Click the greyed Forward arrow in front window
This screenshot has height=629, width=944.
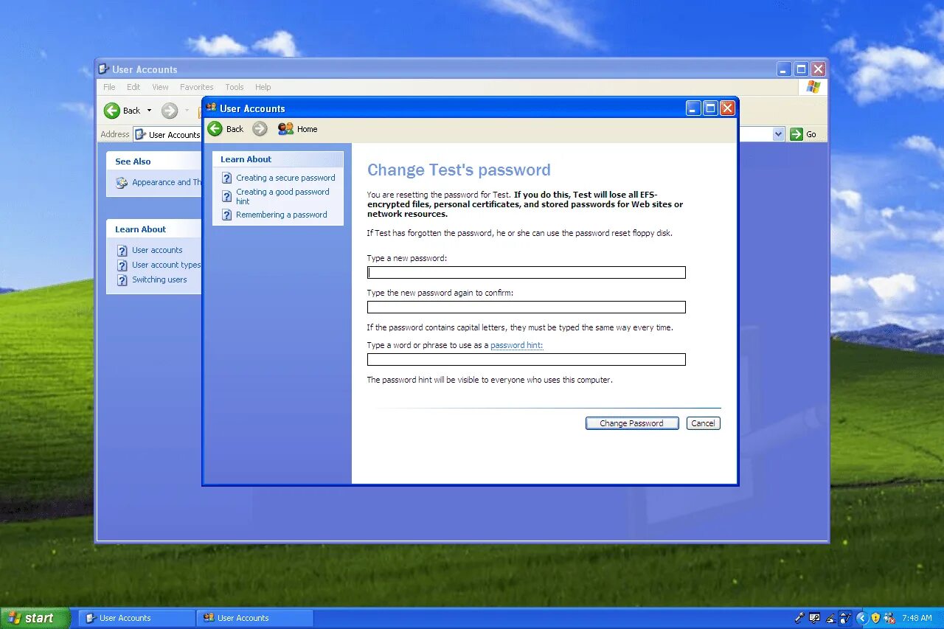[260, 129]
